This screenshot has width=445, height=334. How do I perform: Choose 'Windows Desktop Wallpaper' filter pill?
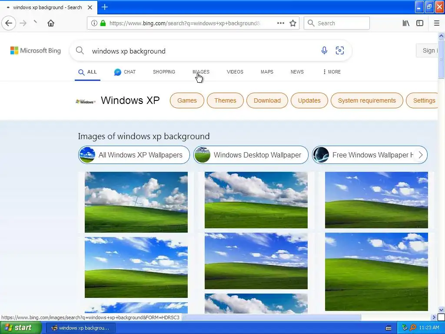pos(251,155)
